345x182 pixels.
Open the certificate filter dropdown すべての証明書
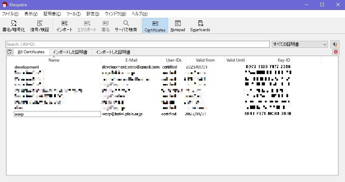(300, 44)
